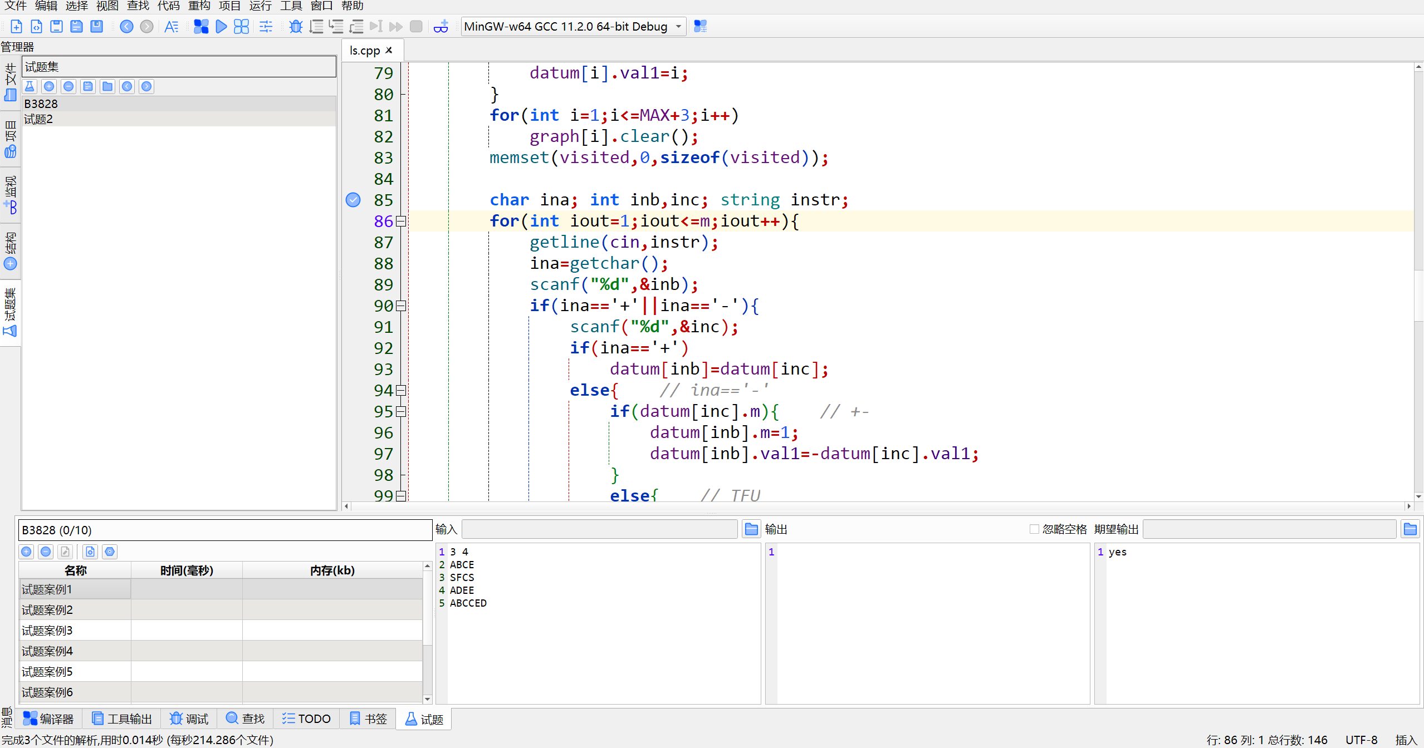Navigate back with the blue back arrow

tap(126, 26)
